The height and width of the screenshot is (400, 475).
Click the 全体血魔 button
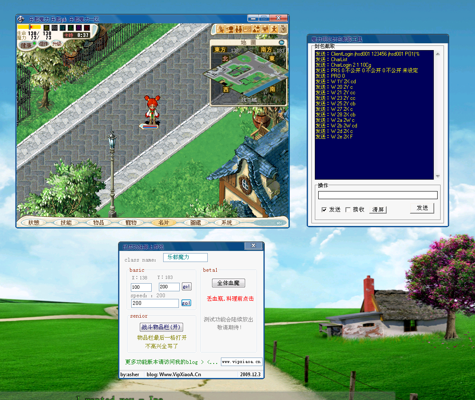[x=228, y=283]
